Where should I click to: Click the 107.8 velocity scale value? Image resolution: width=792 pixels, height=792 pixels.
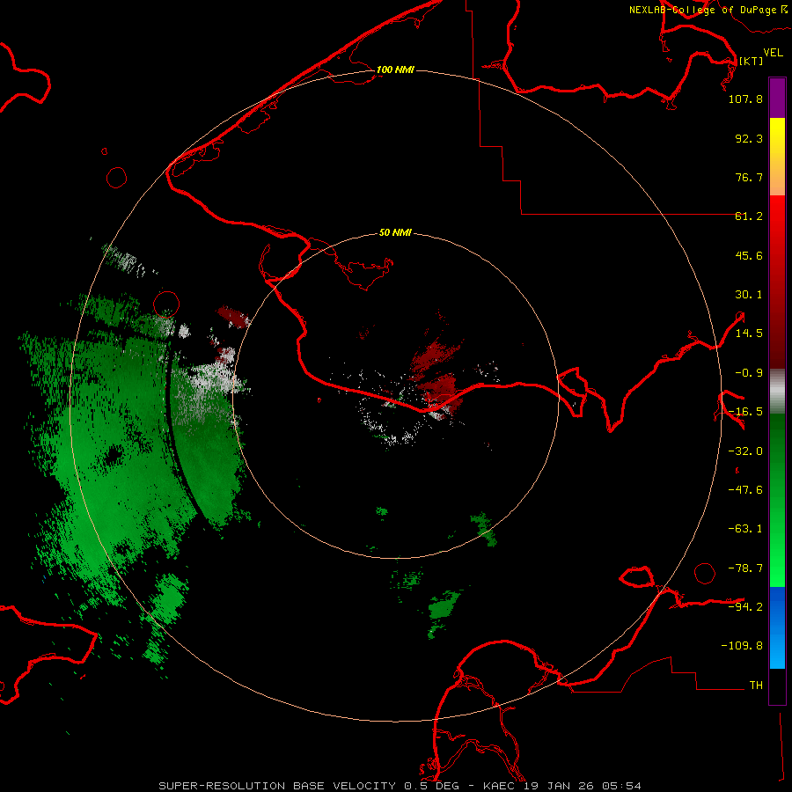click(745, 99)
